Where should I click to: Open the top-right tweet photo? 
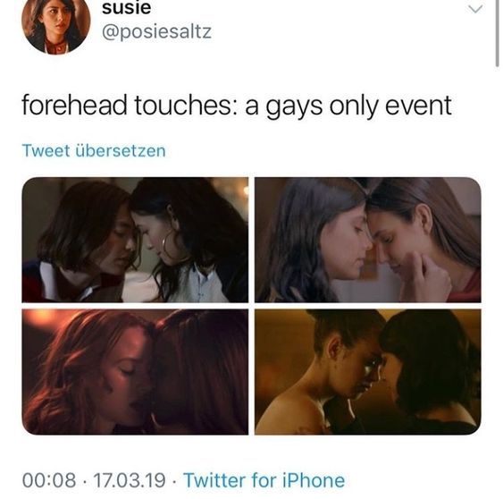[x=367, y=240]
